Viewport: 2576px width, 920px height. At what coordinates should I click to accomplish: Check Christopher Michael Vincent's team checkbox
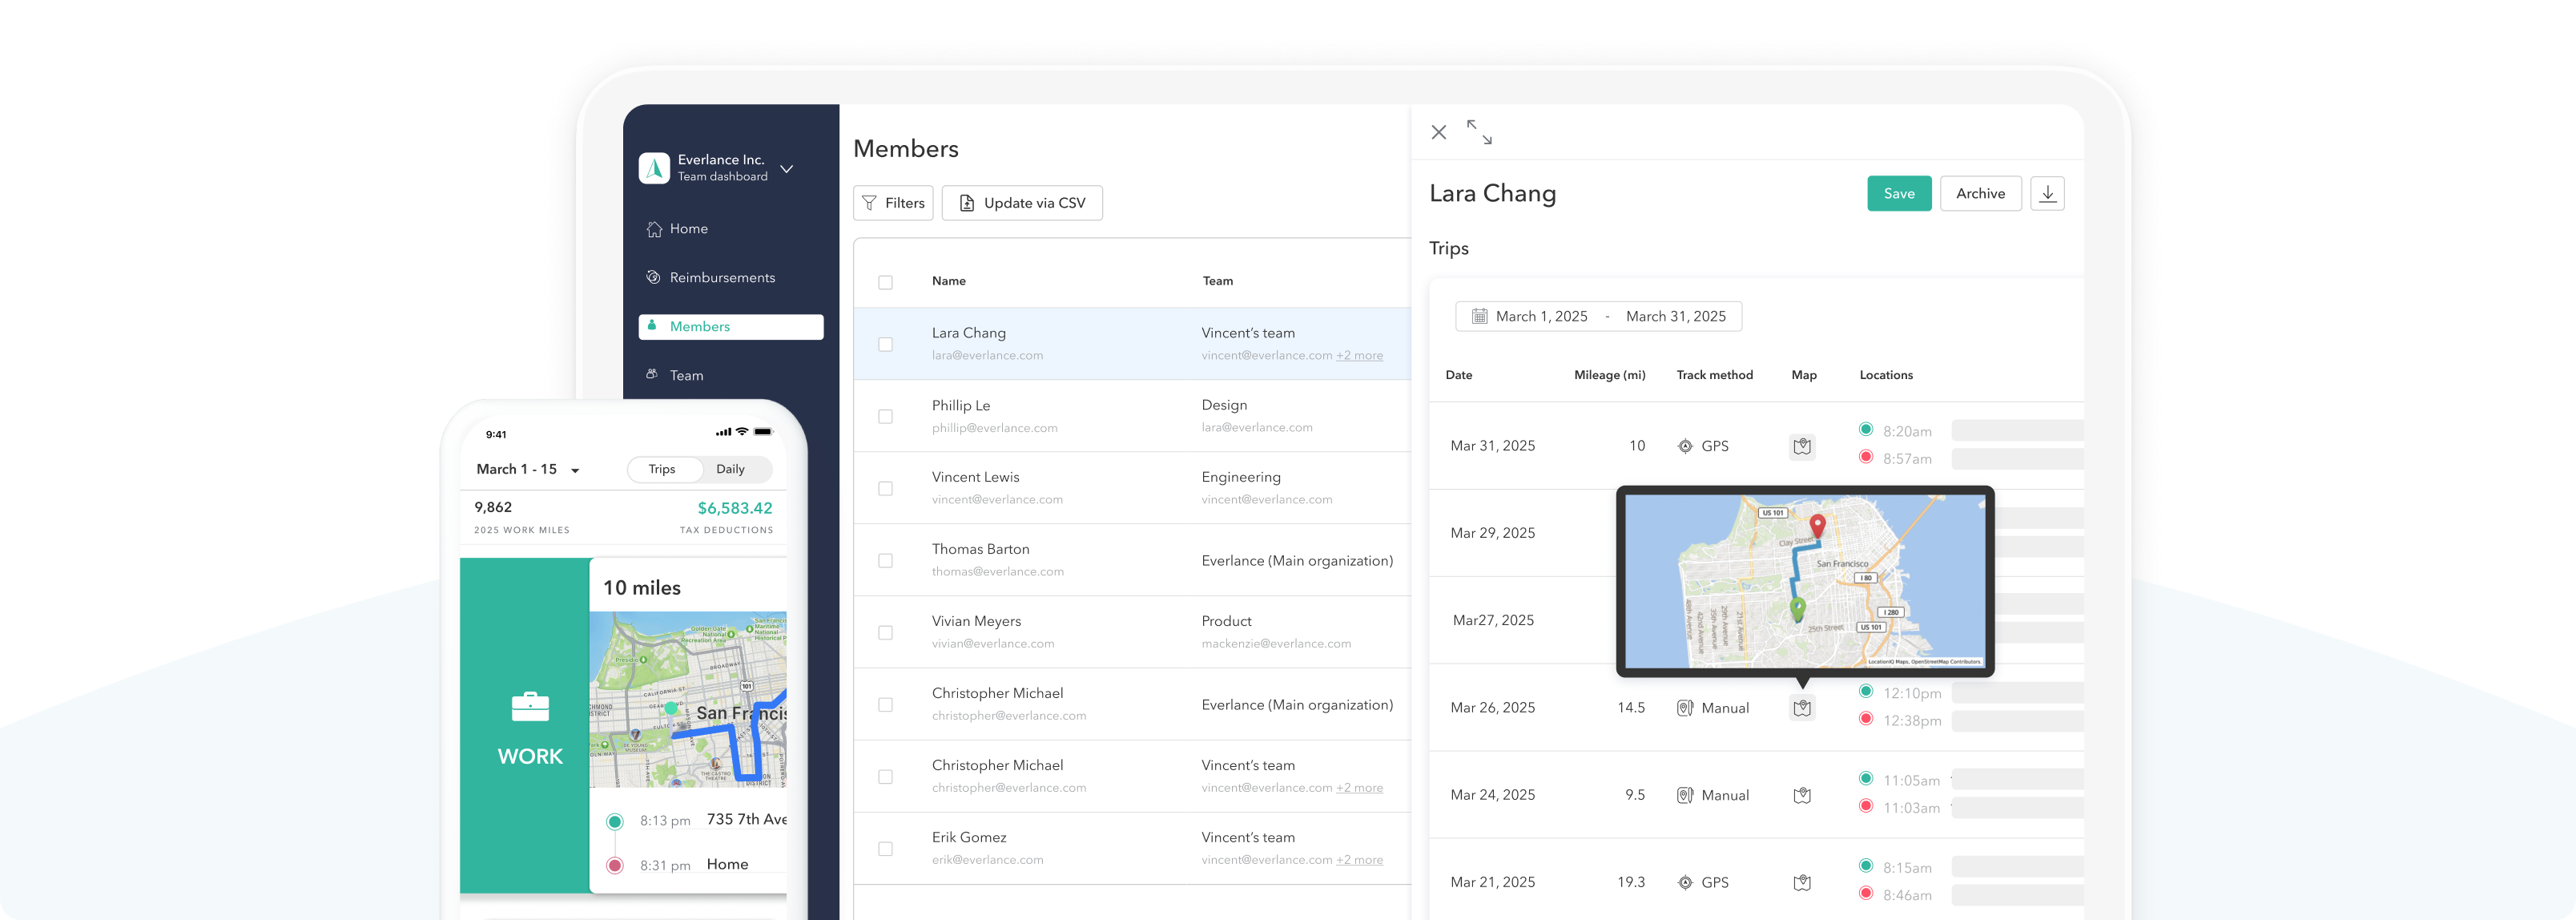[x=885, y=776]
